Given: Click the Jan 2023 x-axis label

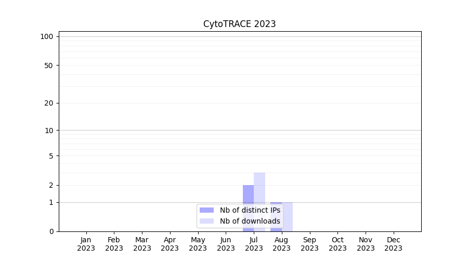Looking at the screenshot, I should [x=86, y=244].
